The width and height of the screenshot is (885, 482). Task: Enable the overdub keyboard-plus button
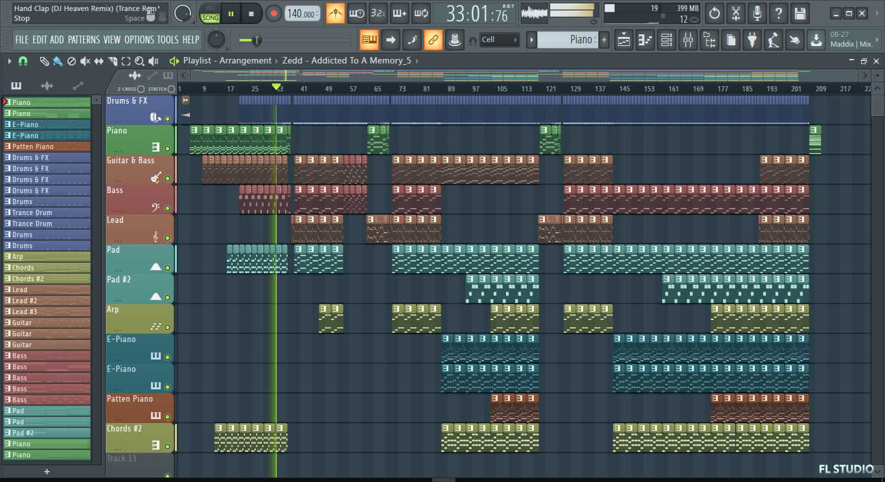click(400, 13)
